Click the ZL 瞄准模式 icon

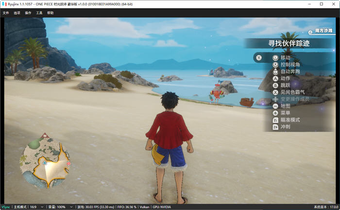275,120
